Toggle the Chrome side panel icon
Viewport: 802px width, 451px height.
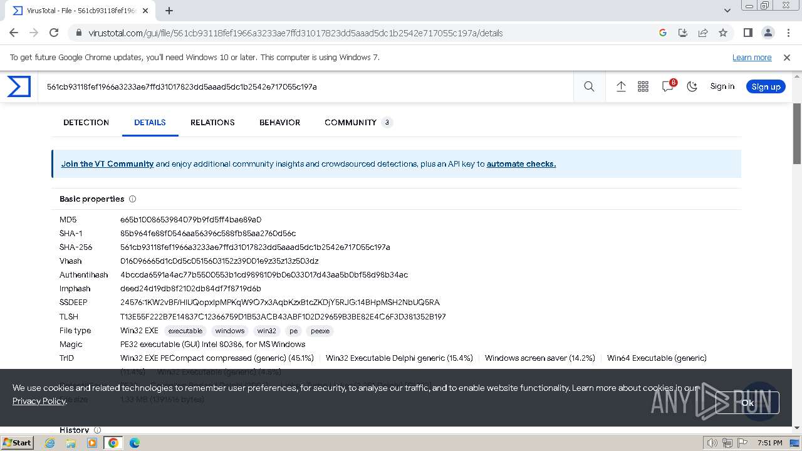tap(747, 33)
